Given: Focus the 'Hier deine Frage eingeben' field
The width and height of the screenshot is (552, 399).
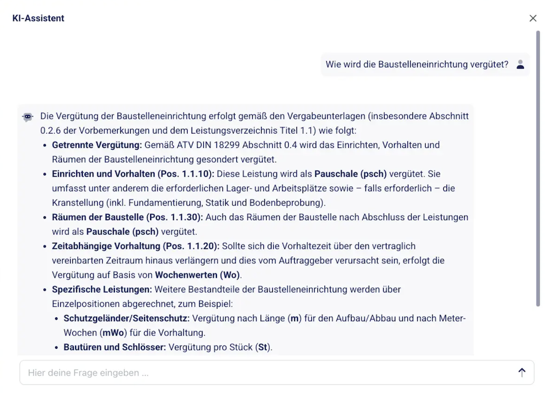Looking at the screenshot, I should 265,373.
